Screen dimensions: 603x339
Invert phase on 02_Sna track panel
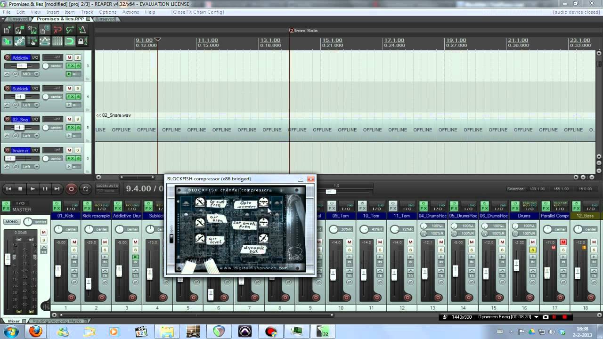[x=15, y=136]
